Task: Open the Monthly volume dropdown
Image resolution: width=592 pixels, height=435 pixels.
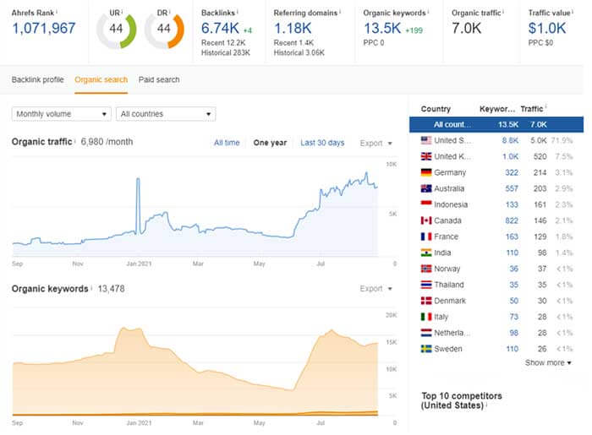Action: [62, 114]
